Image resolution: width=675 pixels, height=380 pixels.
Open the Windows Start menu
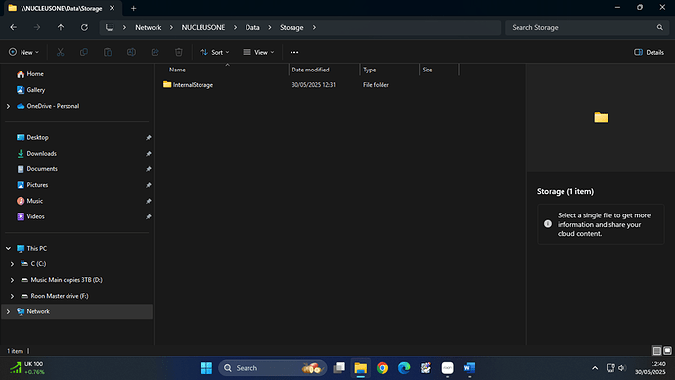coord(206,368)
